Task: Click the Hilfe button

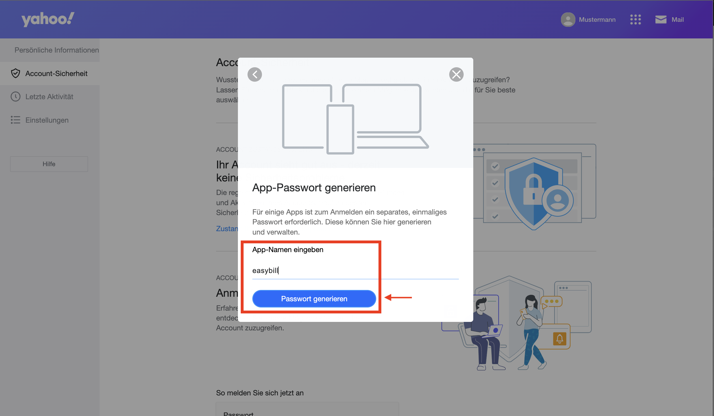Action: [49, 164]
